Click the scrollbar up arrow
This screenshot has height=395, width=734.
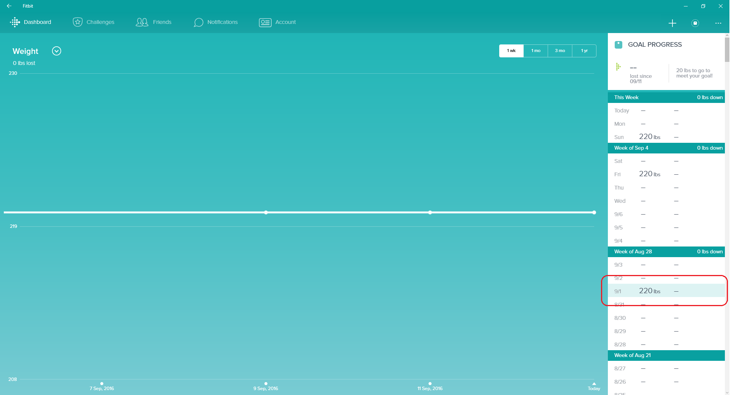click(727, 35)
